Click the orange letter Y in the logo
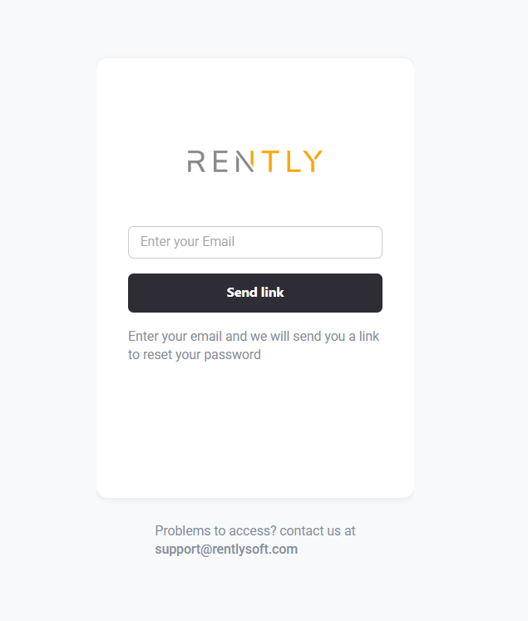 313,161
